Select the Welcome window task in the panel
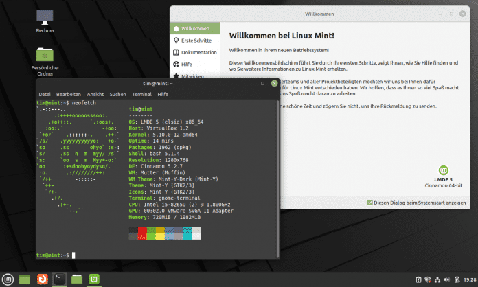 [x=95, y=279]
